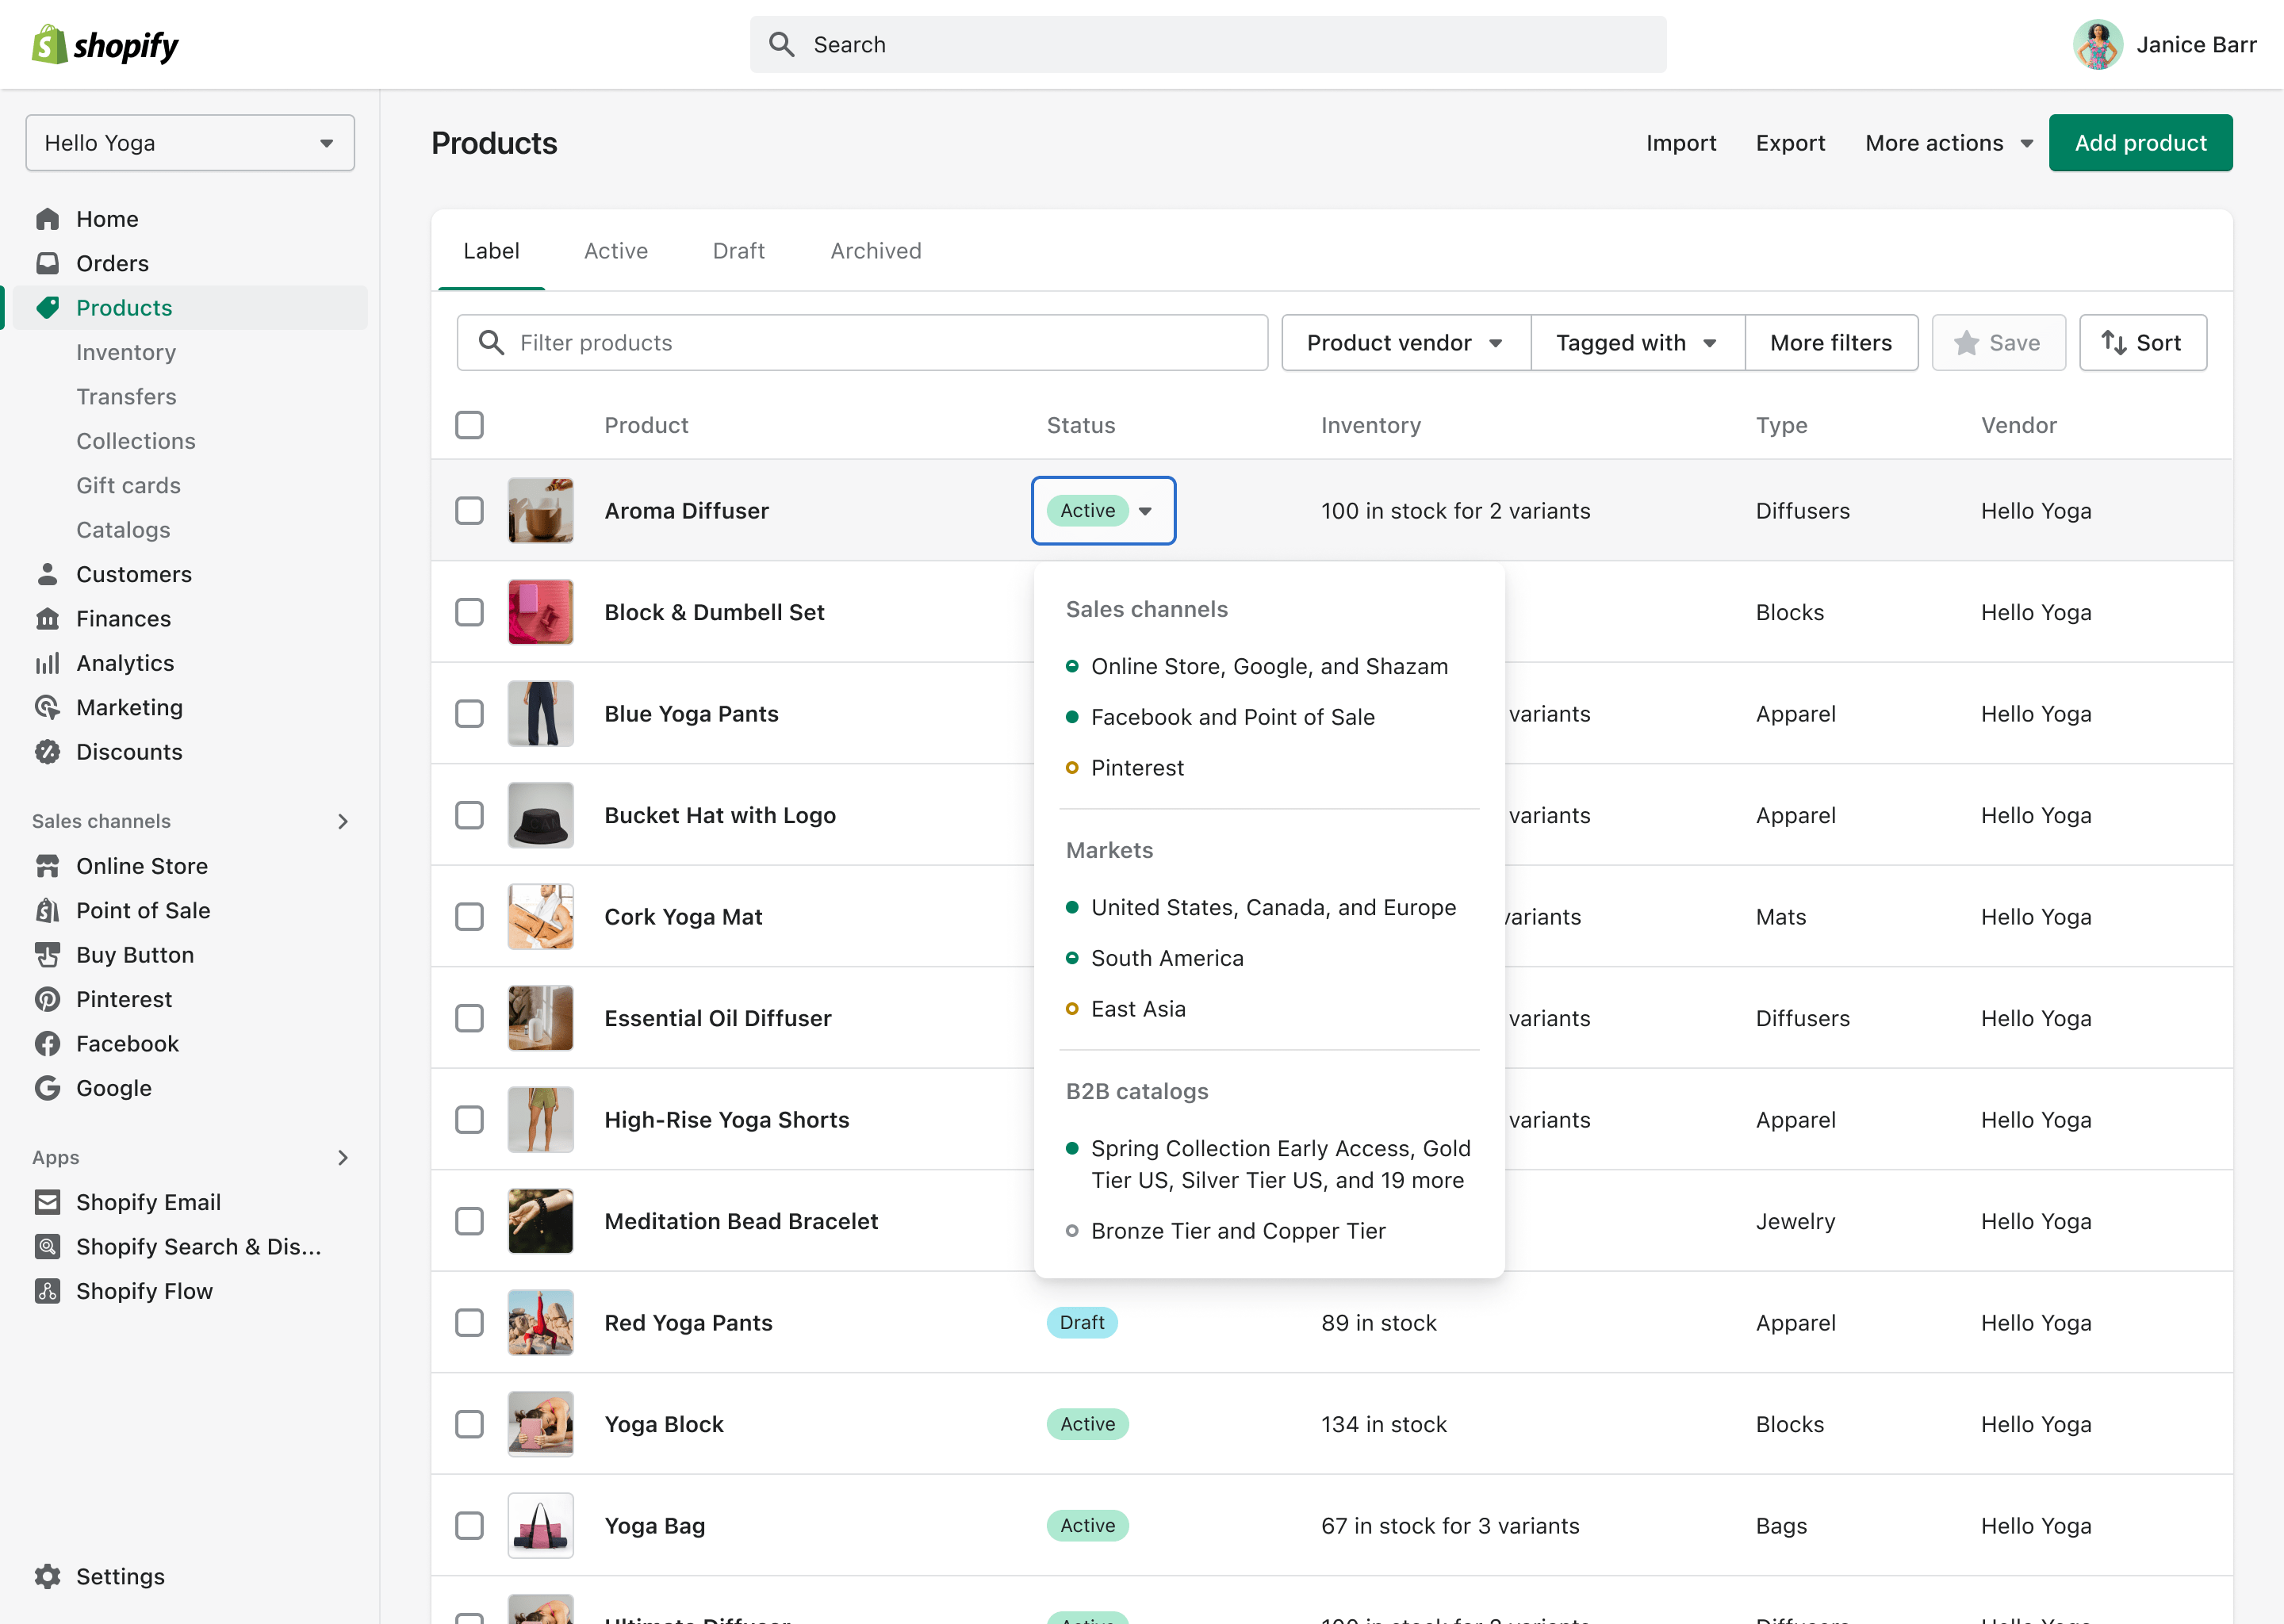Check the Aroma Diffuser row checkbox
Image resolution: width=2284 pixels, height=1624 pixels.
[469, 511]
